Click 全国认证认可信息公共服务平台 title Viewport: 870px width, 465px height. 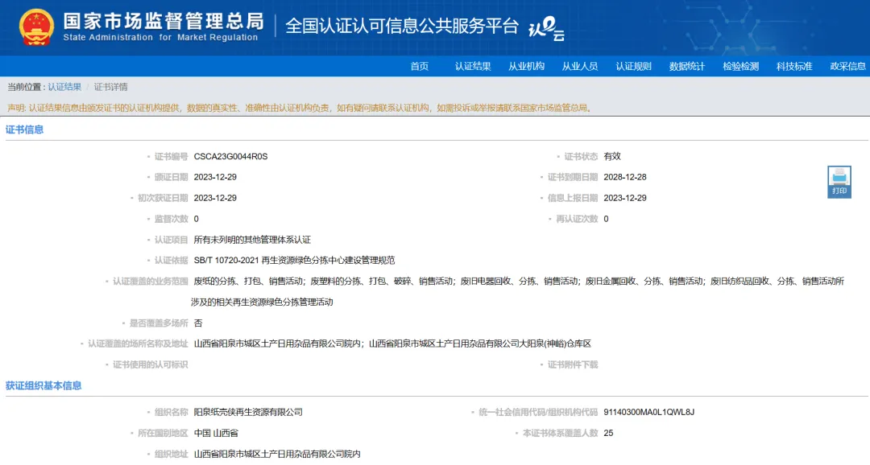point(402,26)
